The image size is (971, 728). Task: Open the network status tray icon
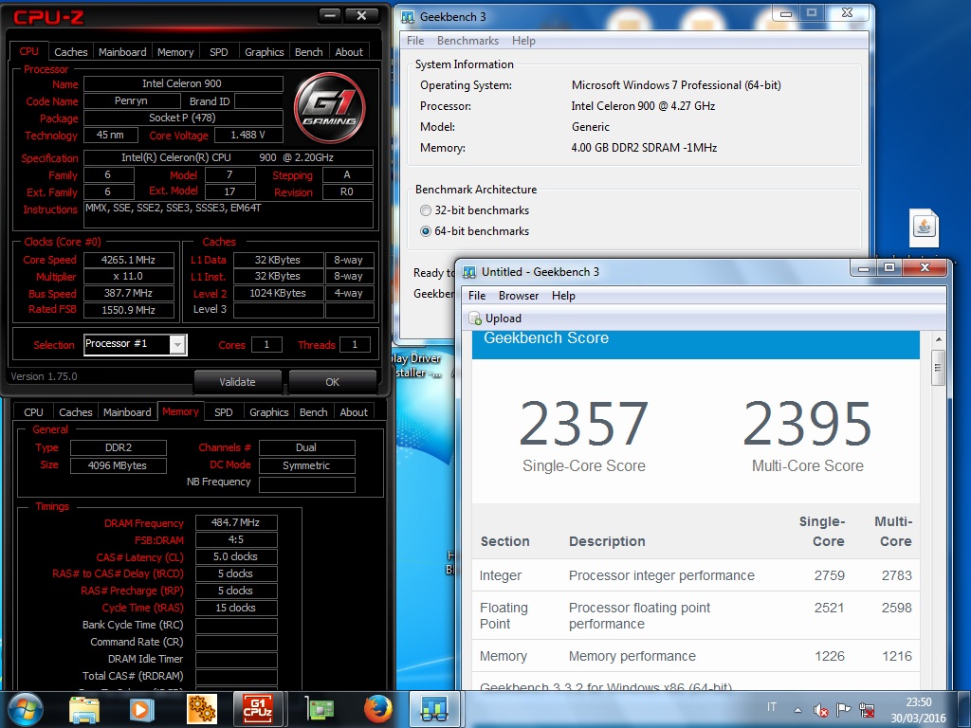pyautogui.click(x=867, y=710)
